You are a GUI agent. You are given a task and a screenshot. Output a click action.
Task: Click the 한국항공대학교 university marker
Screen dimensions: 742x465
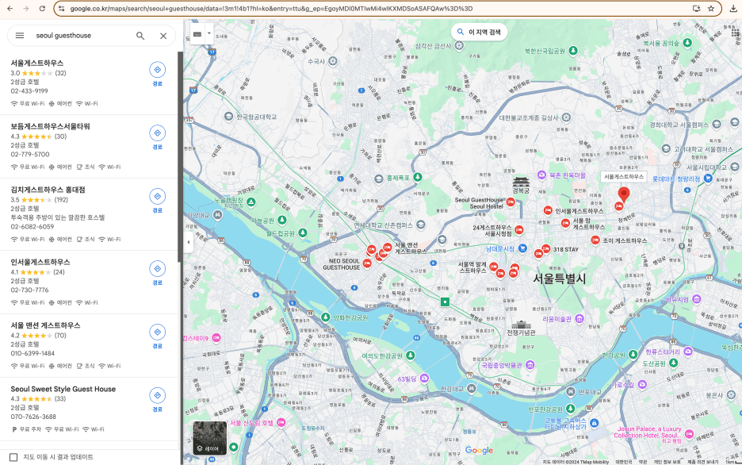pyautogui.click(x=228, y=116)
